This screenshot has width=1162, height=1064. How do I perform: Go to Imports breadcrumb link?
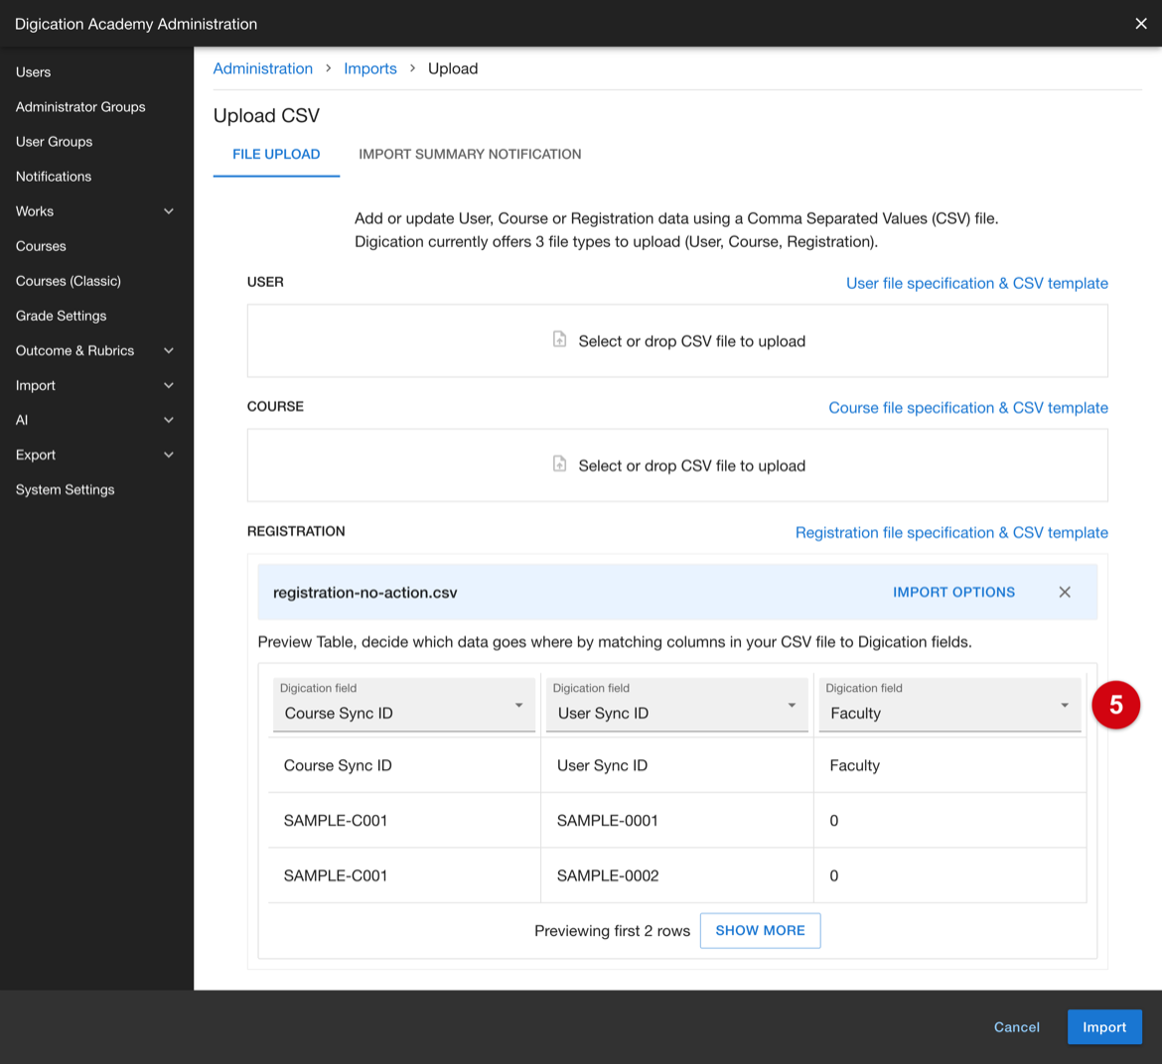tap(369, 68)
